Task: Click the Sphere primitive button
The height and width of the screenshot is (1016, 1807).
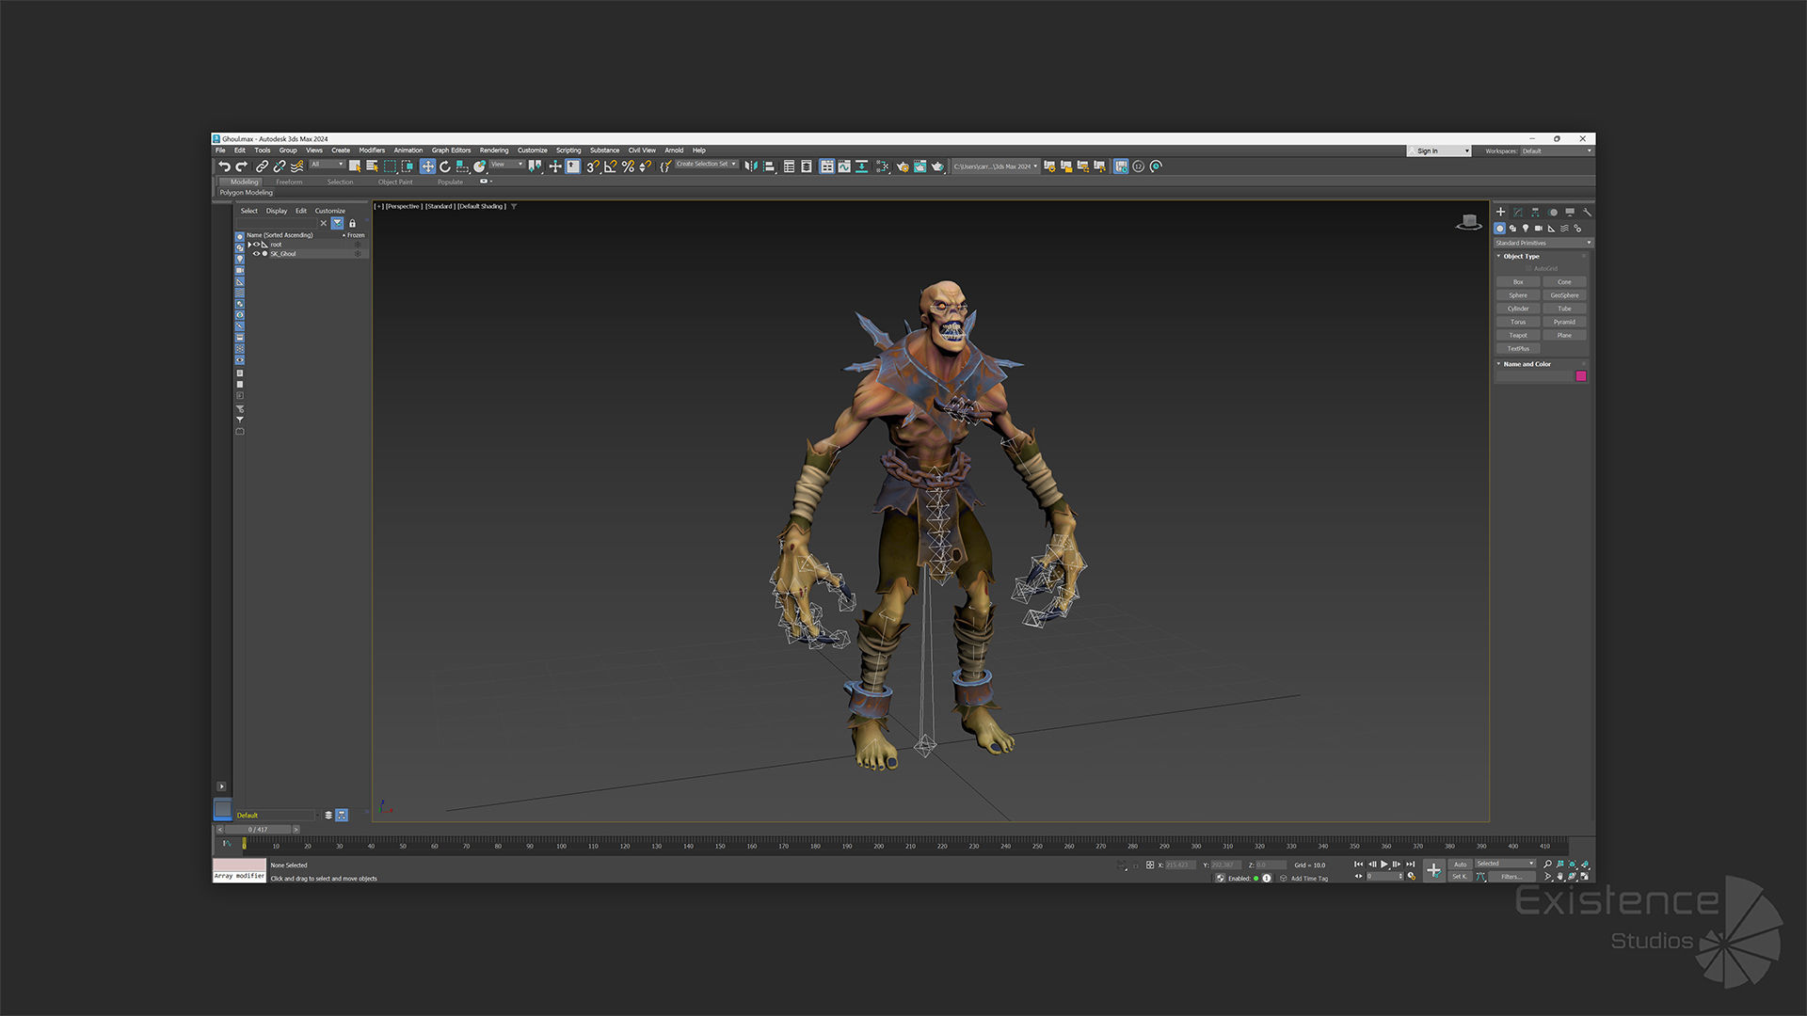Action: (1518, 295)
